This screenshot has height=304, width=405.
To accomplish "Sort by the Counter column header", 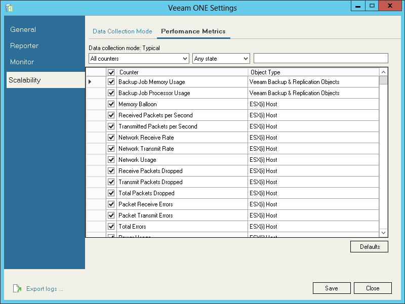I will coord(182,72).
